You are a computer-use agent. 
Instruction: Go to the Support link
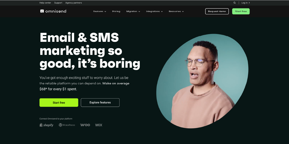click(58, 3)
